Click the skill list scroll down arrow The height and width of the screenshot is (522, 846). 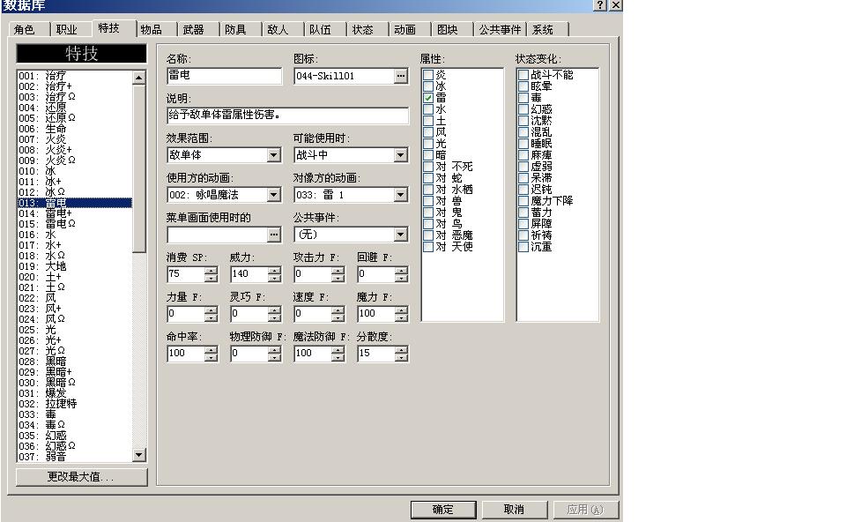(x=138, y=455)
